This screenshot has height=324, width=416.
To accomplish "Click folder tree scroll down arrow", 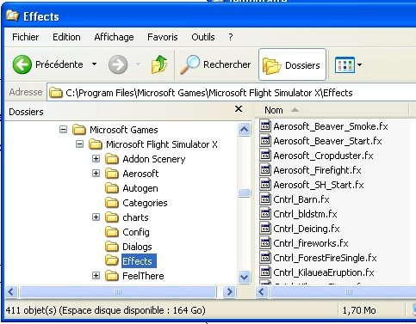I will (x=244, y=277).
